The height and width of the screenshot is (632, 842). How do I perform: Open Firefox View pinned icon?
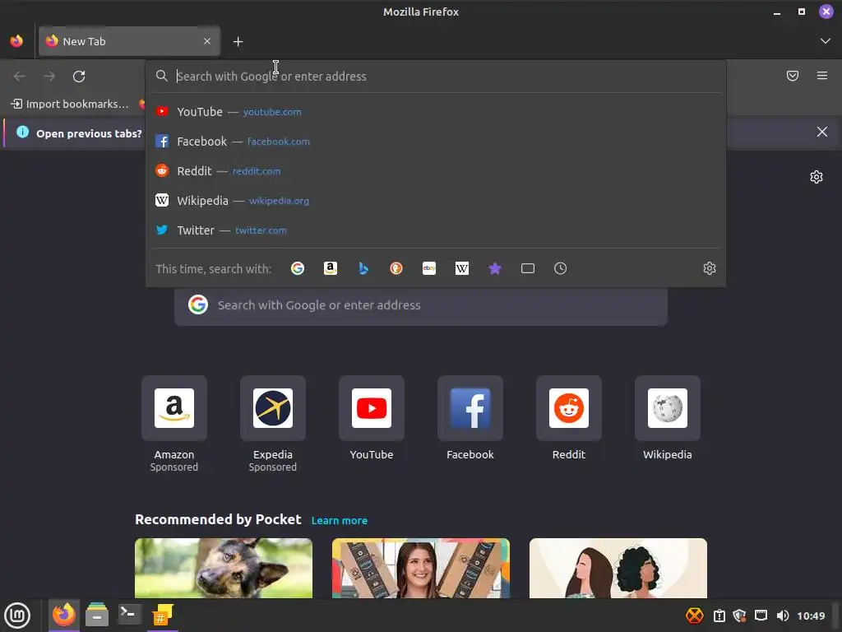tap(16, 41)
